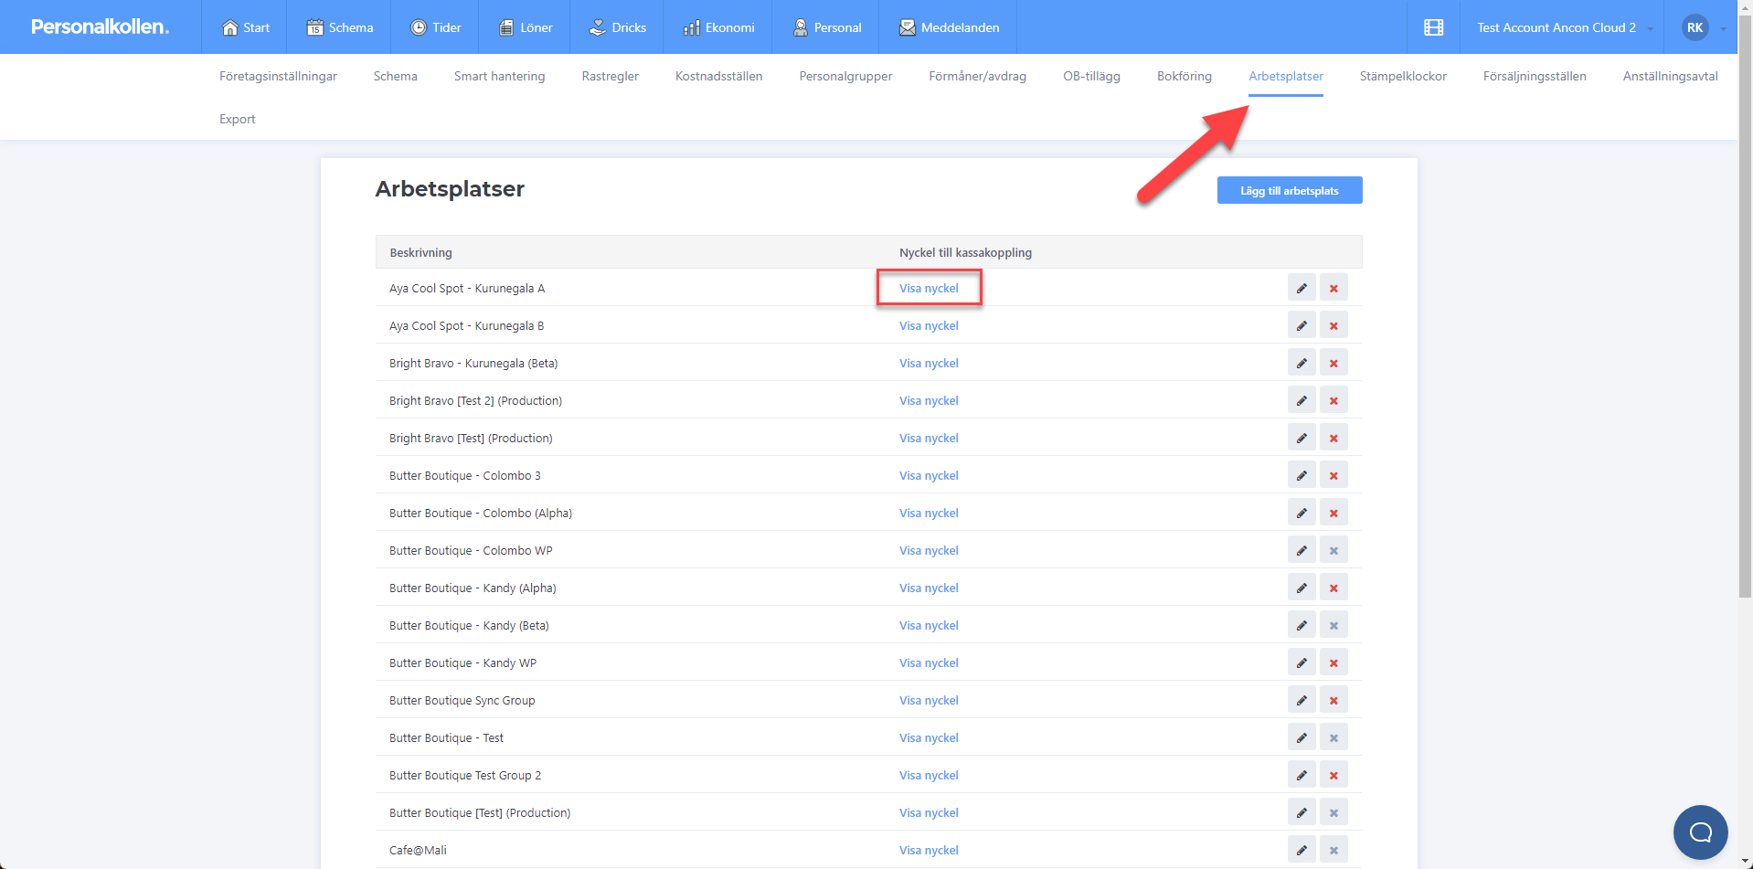This screenshot has height=869, width=1753.
Task: Delete Bright Bravo - Kurunegala (Beta) entry
Action: tap(1333, 363)
